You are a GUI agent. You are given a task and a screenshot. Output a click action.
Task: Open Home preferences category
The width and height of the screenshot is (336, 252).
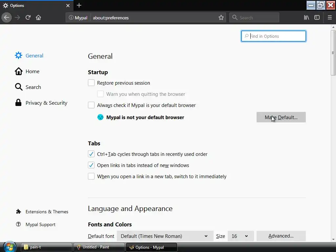tap(27, 71)
